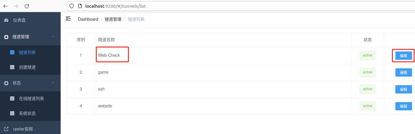Click the dashboard gauge icon in sidebar

coord(6,20)
